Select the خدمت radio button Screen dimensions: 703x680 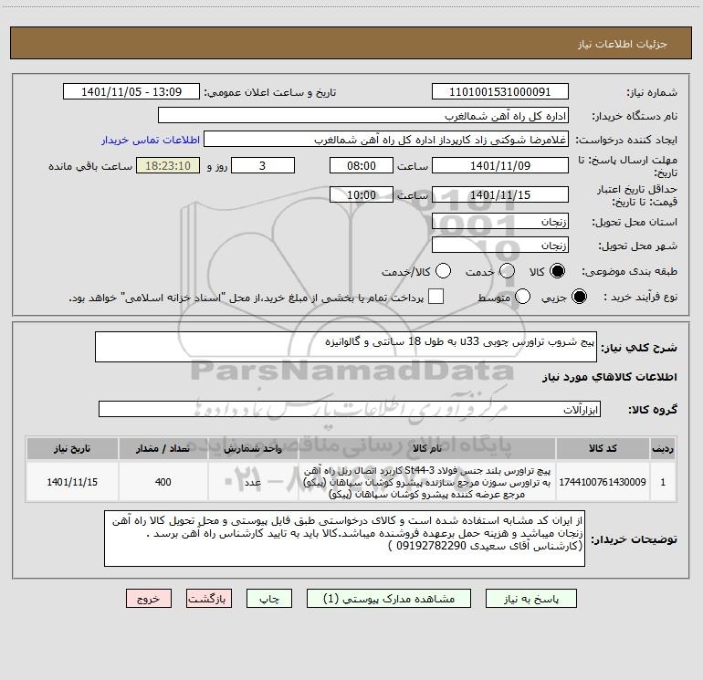click(507, 271)
